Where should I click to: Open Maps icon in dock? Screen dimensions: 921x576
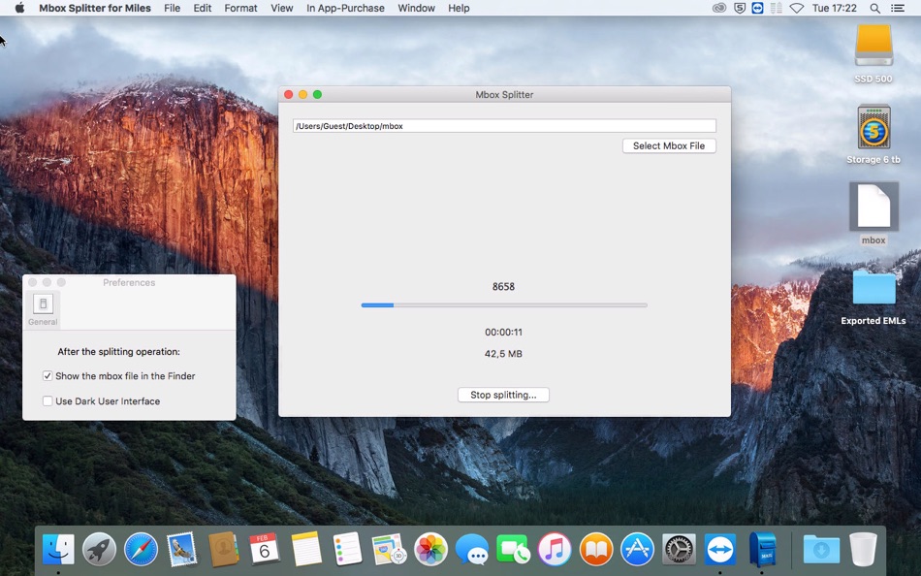tap(389, 549)
